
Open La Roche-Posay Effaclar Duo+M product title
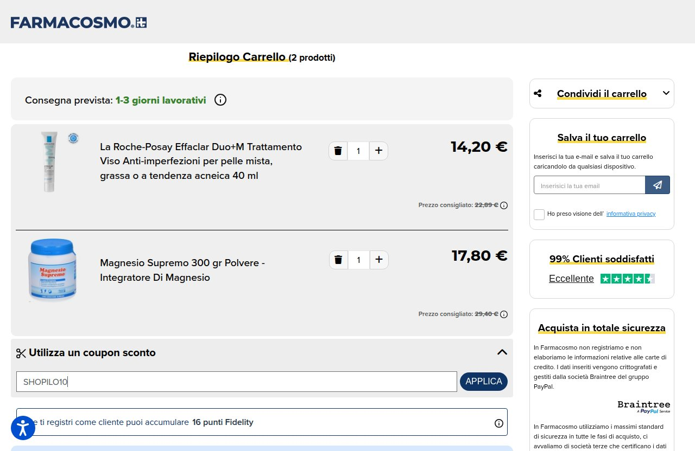pyautogui.click(x=201, y=162)
